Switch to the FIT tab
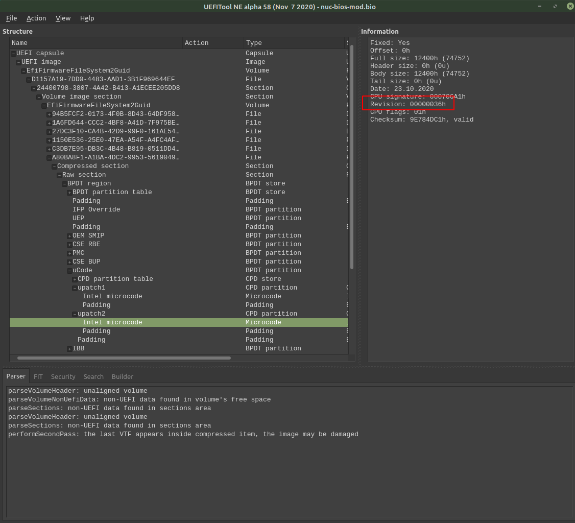The height and width of the screenshot is (523, 575). click(38, 376)
